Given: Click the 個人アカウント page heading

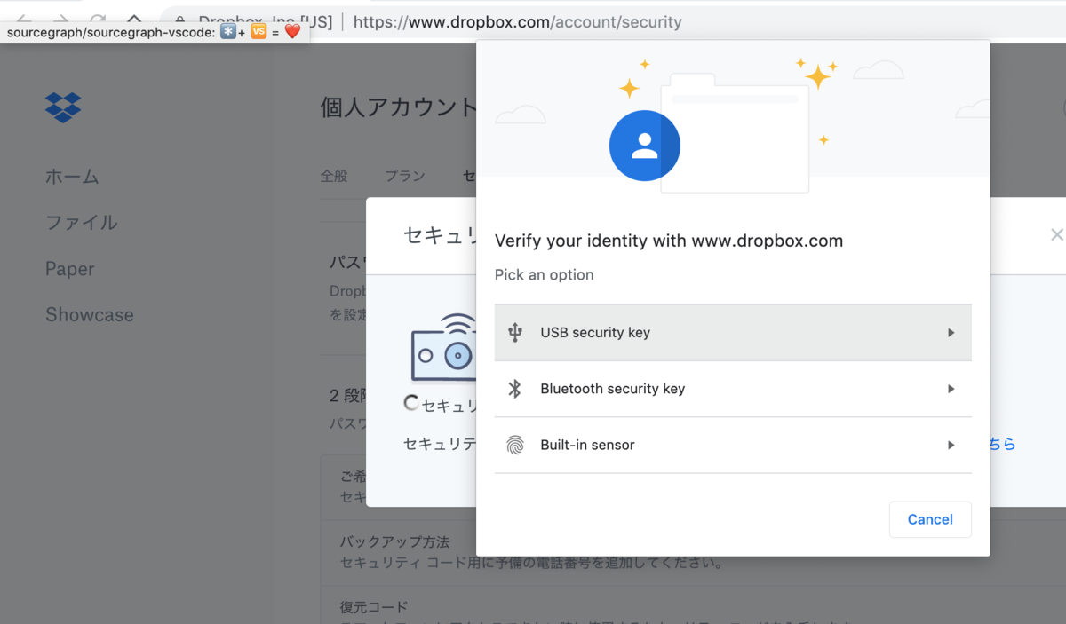Looking at the screenshot, I should pos(399,107).
